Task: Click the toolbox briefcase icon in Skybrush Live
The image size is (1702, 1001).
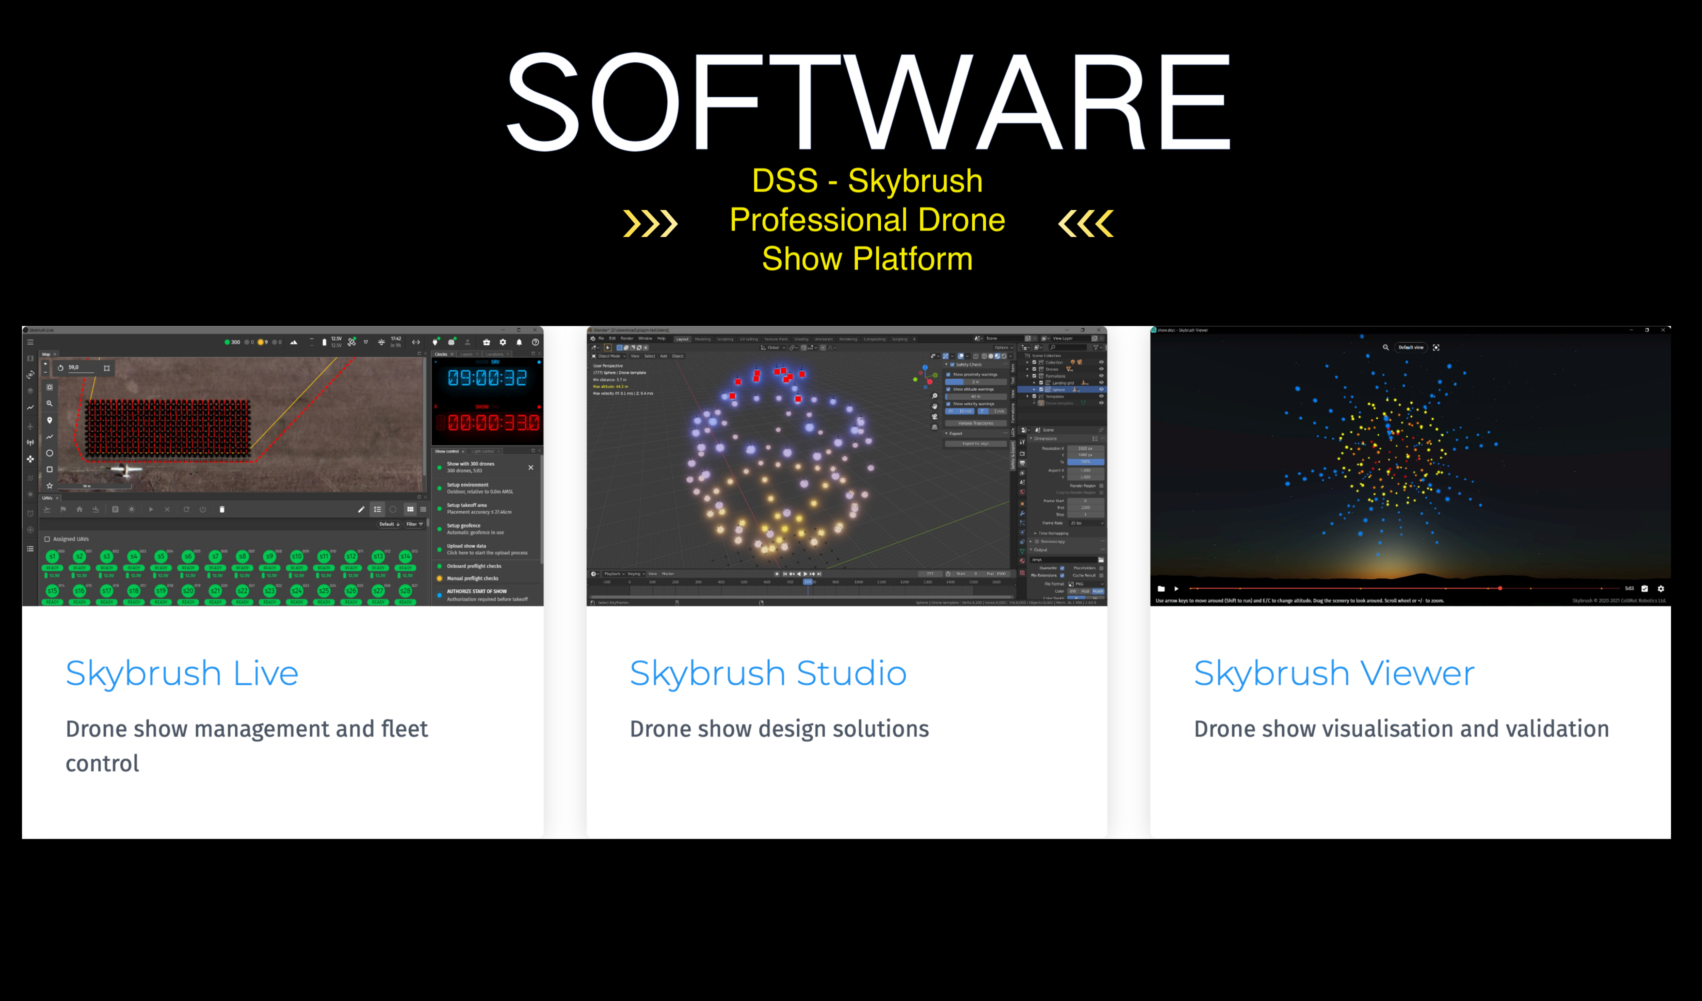Action: [486, 342]
